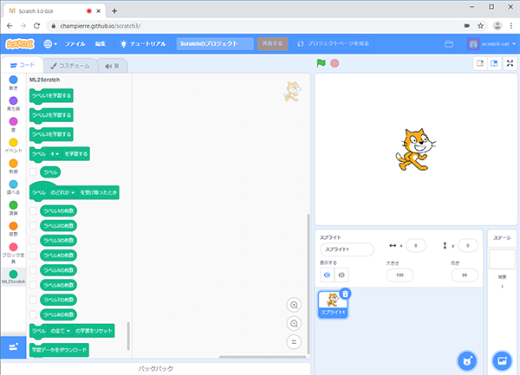This screenshot has height=375, width=520.
Task: Open the 編集 menu
Action: click(101, 43)
